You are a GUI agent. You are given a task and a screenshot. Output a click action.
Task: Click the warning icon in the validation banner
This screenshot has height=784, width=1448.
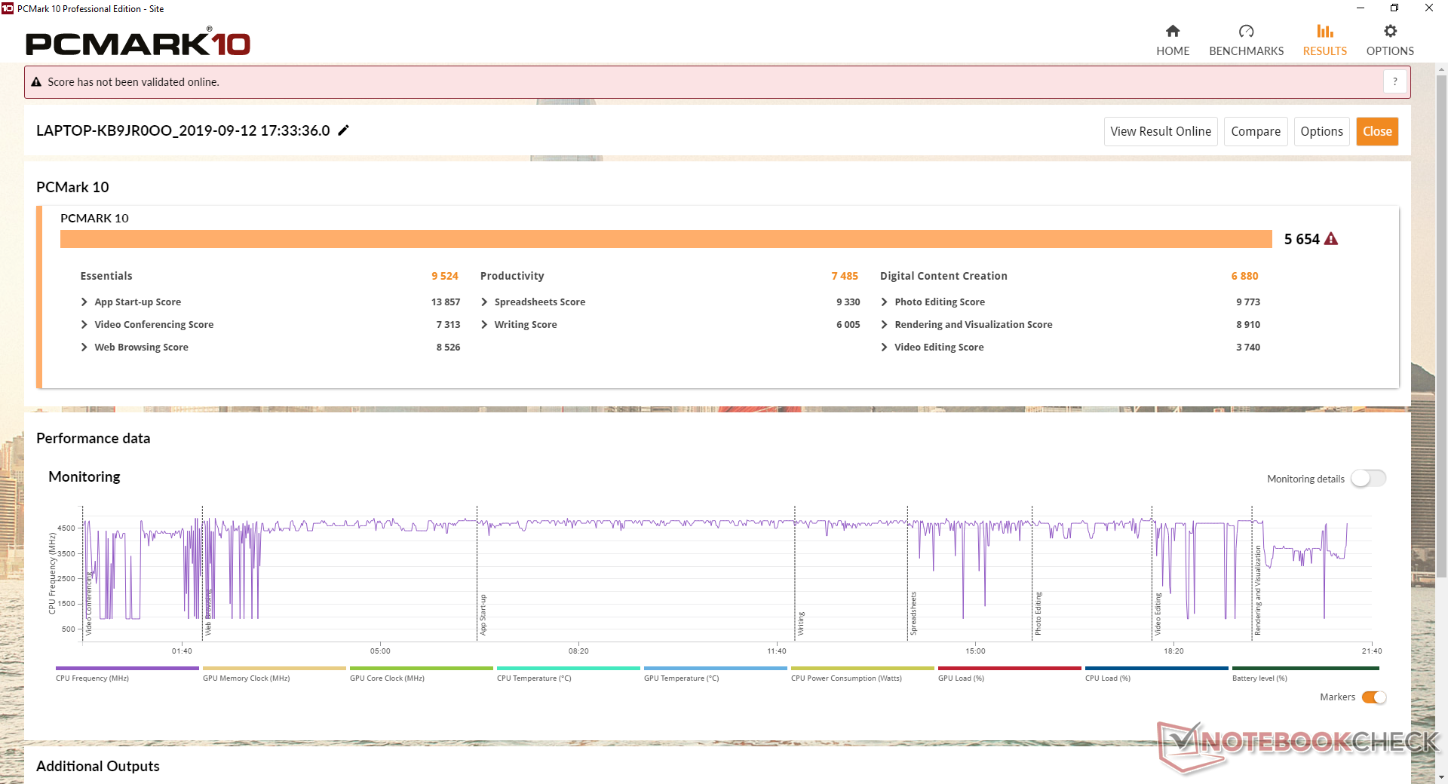coord(36,82)
